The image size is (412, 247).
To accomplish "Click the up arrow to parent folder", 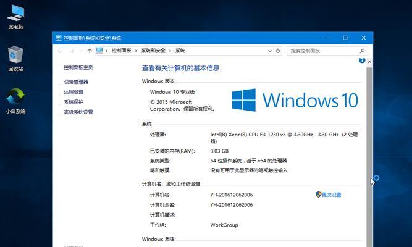I will coord(90,51).
